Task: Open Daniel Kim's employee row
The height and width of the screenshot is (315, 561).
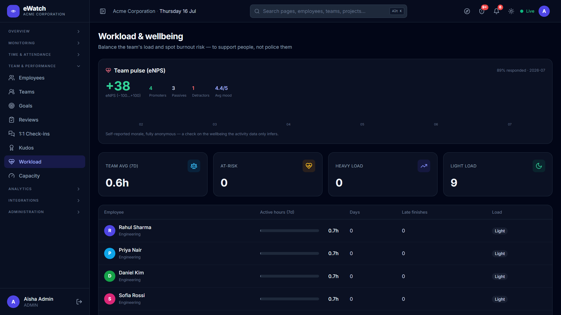Action: [x=325, y=276]
